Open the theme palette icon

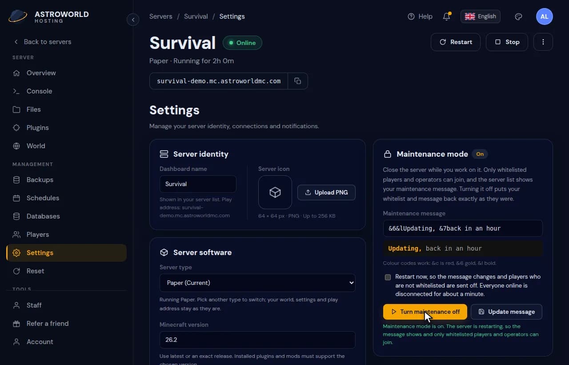(x=518, y=16)
